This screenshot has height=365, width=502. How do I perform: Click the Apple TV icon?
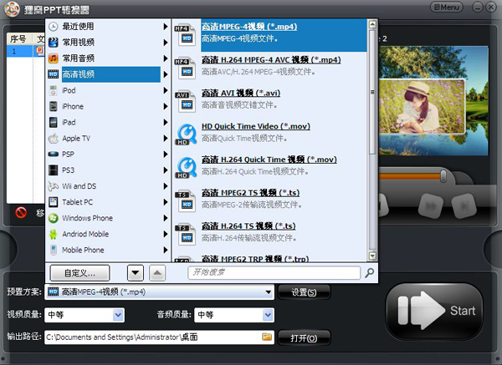54,139
